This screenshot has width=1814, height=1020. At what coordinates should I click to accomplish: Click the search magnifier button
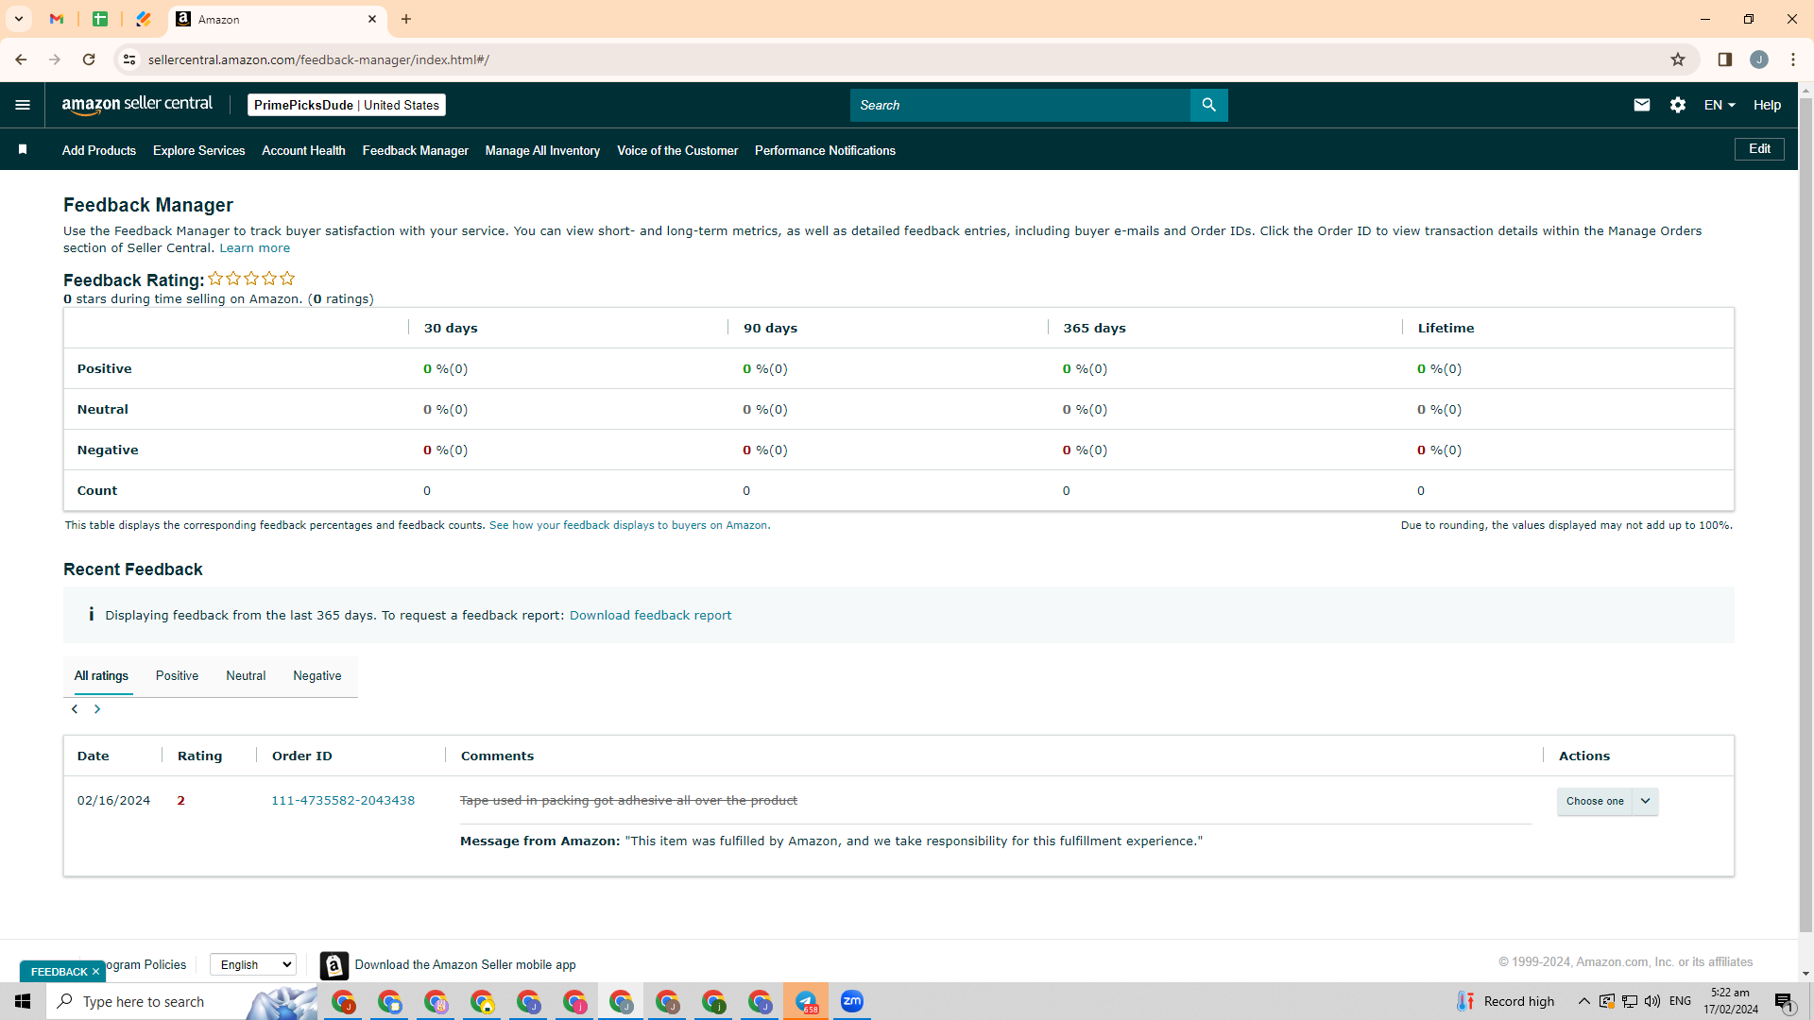(x=1208, y=105)
